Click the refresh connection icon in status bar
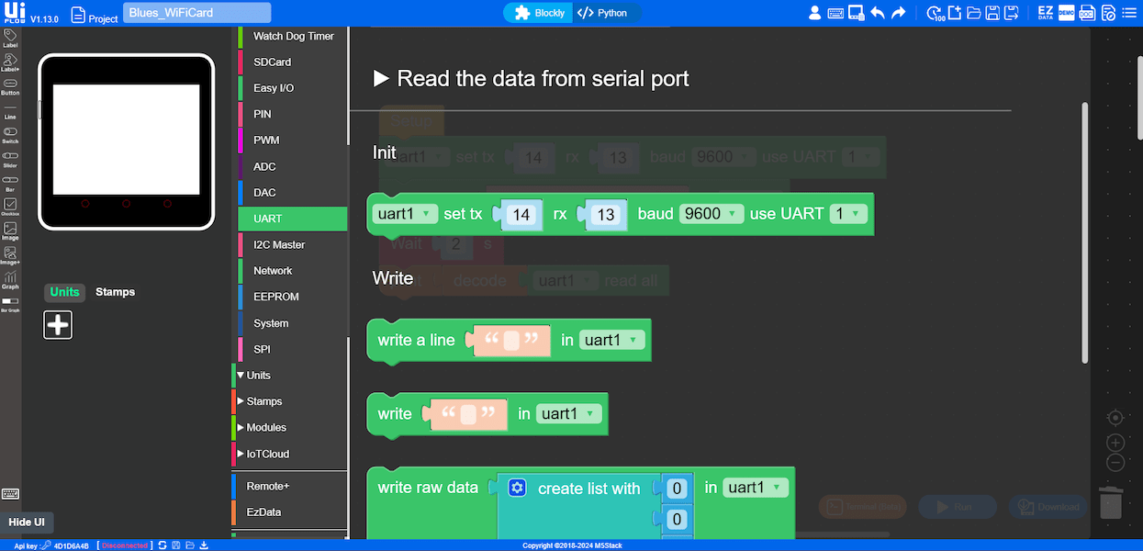This screenshot has width=1143, height=551. [162, 545]
